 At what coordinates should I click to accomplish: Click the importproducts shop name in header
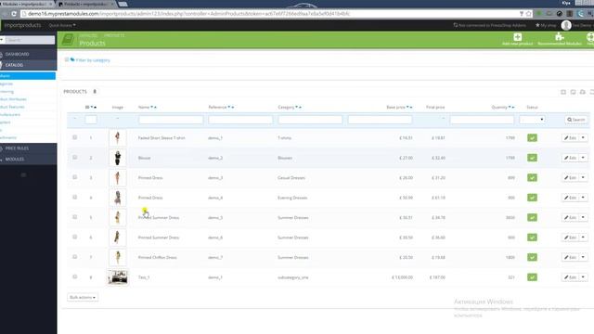point(22,25)
